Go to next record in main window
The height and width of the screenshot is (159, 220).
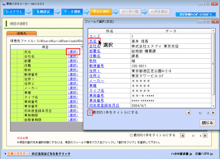point(205,136)
